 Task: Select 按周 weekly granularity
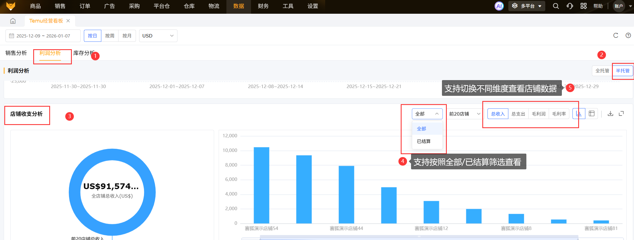click(110, 36)
